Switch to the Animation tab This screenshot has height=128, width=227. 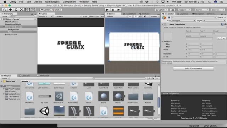pos(43,76)
